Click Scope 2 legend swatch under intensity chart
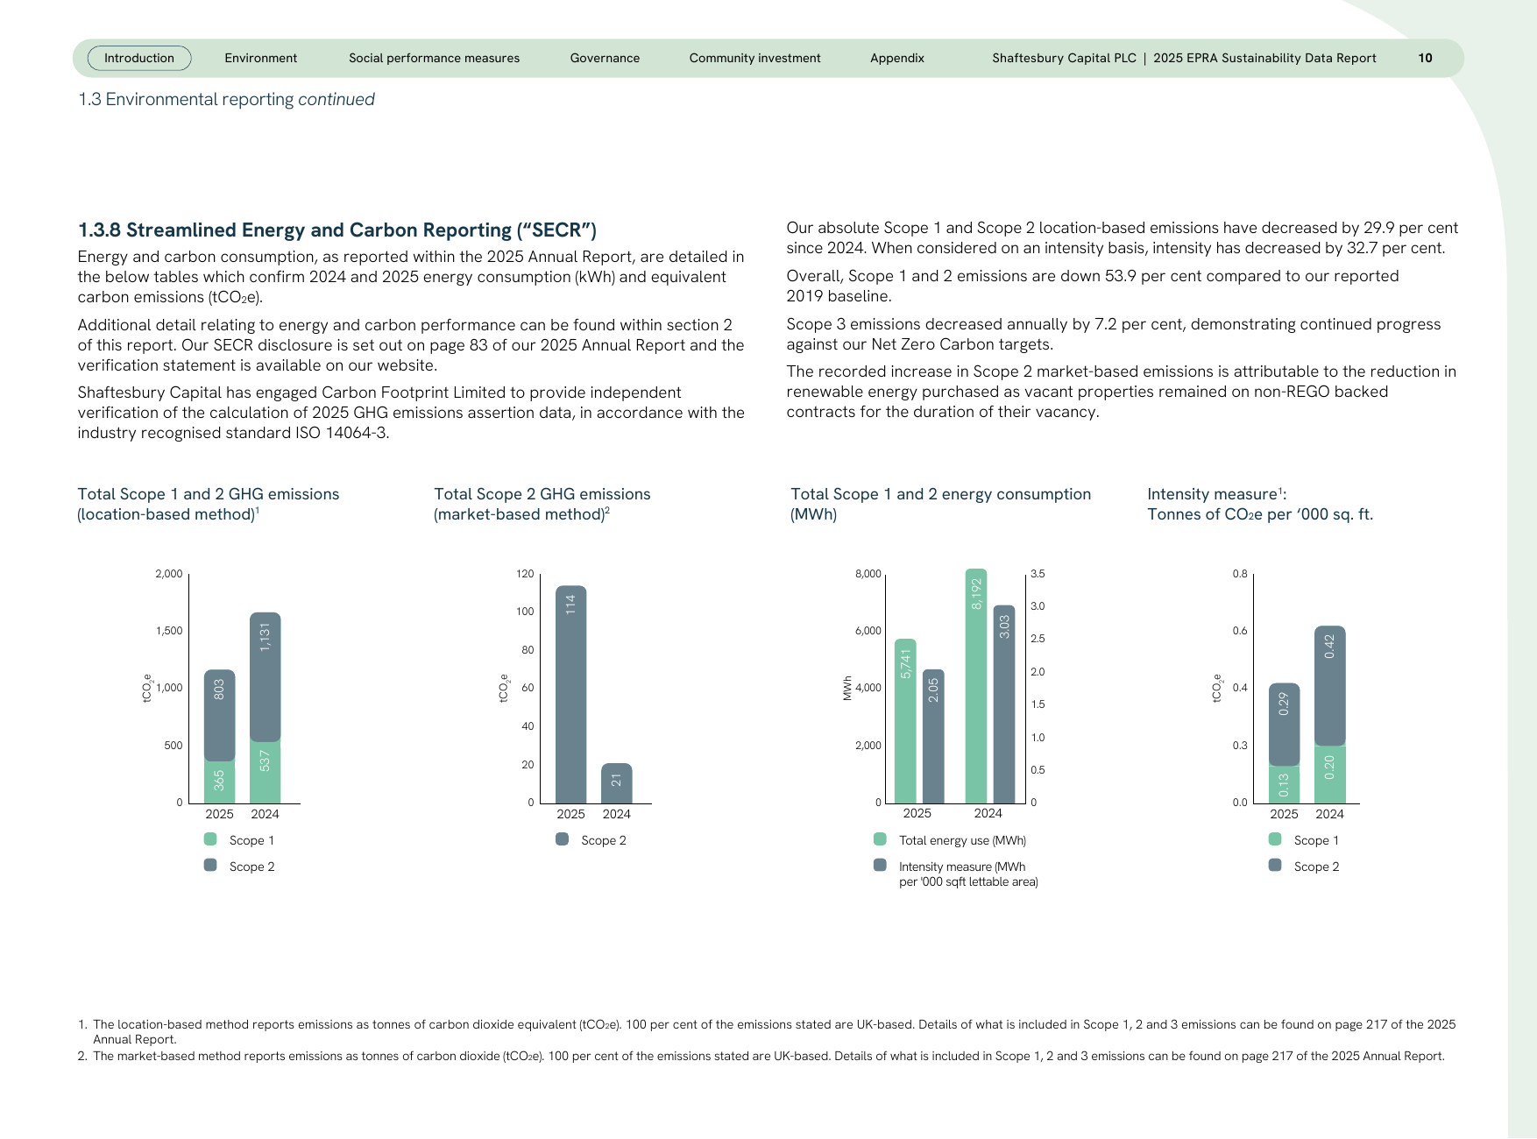Screen dimensions: 1537x1139 click(1275, 866)
